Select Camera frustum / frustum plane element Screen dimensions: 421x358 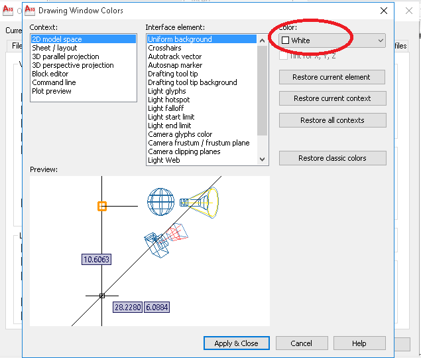click(x=202, y=143)
